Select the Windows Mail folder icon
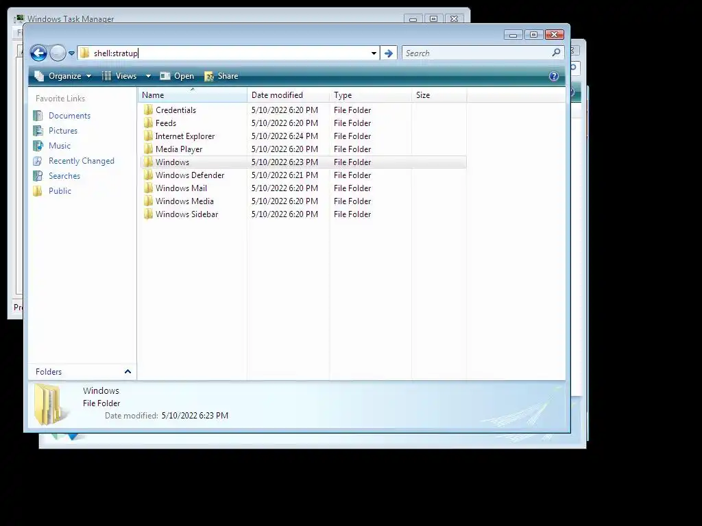 point(148,188)
